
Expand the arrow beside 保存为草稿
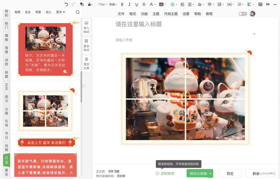point(210,173)
